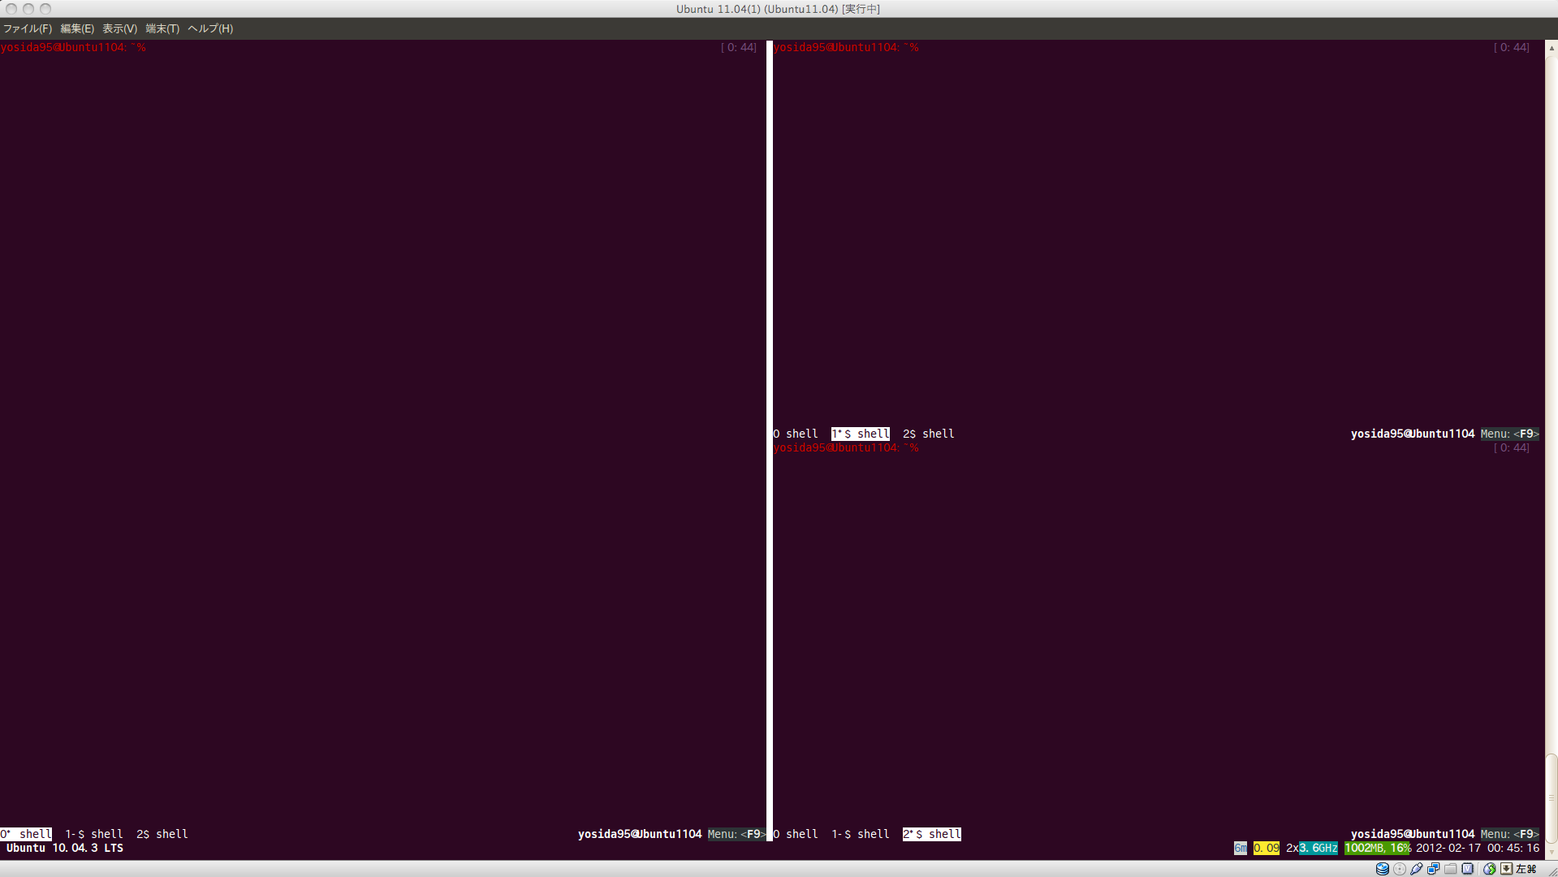Click the network adapters icon
Viewport: 1558px width, 877px height.
coord(1434,869)
